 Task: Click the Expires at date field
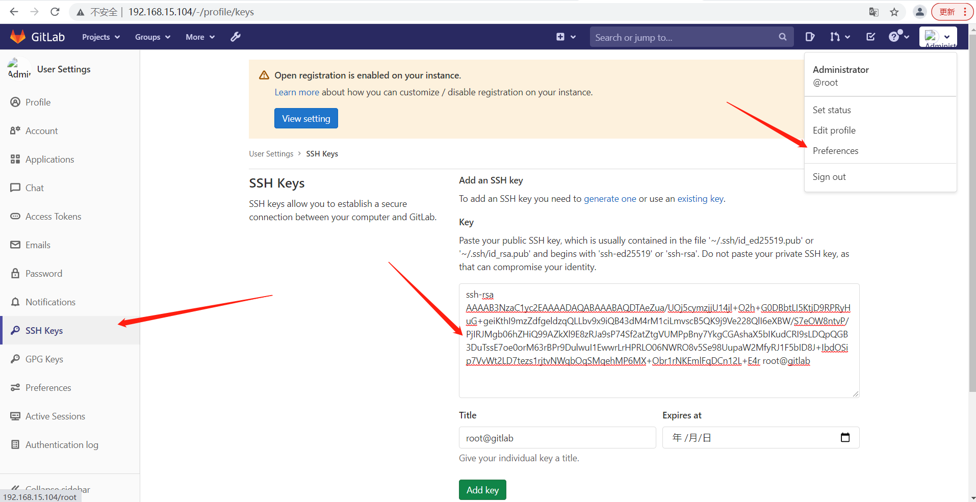[x=761, y=437]
